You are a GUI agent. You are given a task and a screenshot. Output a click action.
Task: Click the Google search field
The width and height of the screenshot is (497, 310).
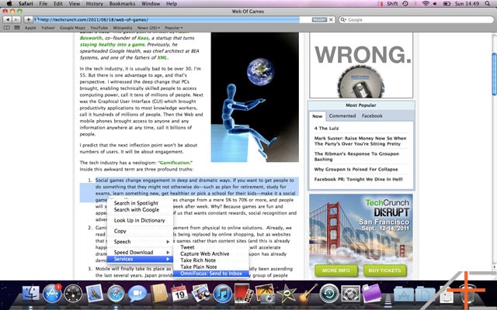pos(416,19)
